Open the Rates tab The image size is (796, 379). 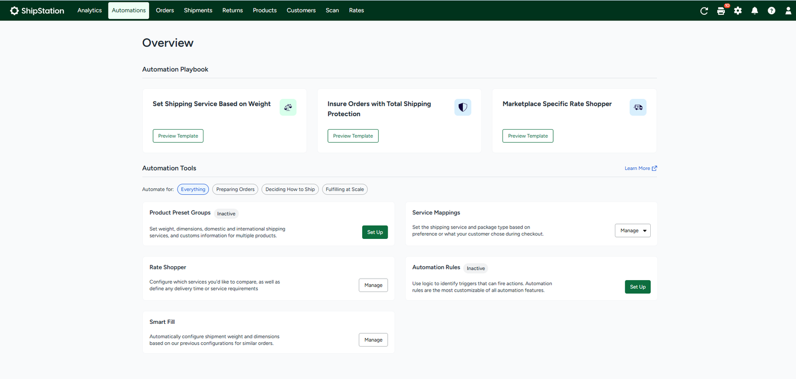(356, 10)
